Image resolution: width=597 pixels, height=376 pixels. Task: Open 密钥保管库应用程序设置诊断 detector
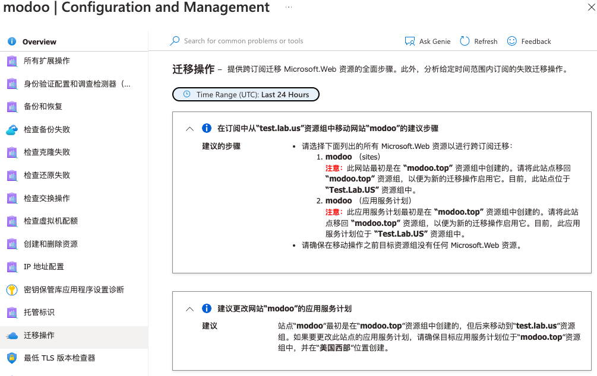click(x=74, y=289)
